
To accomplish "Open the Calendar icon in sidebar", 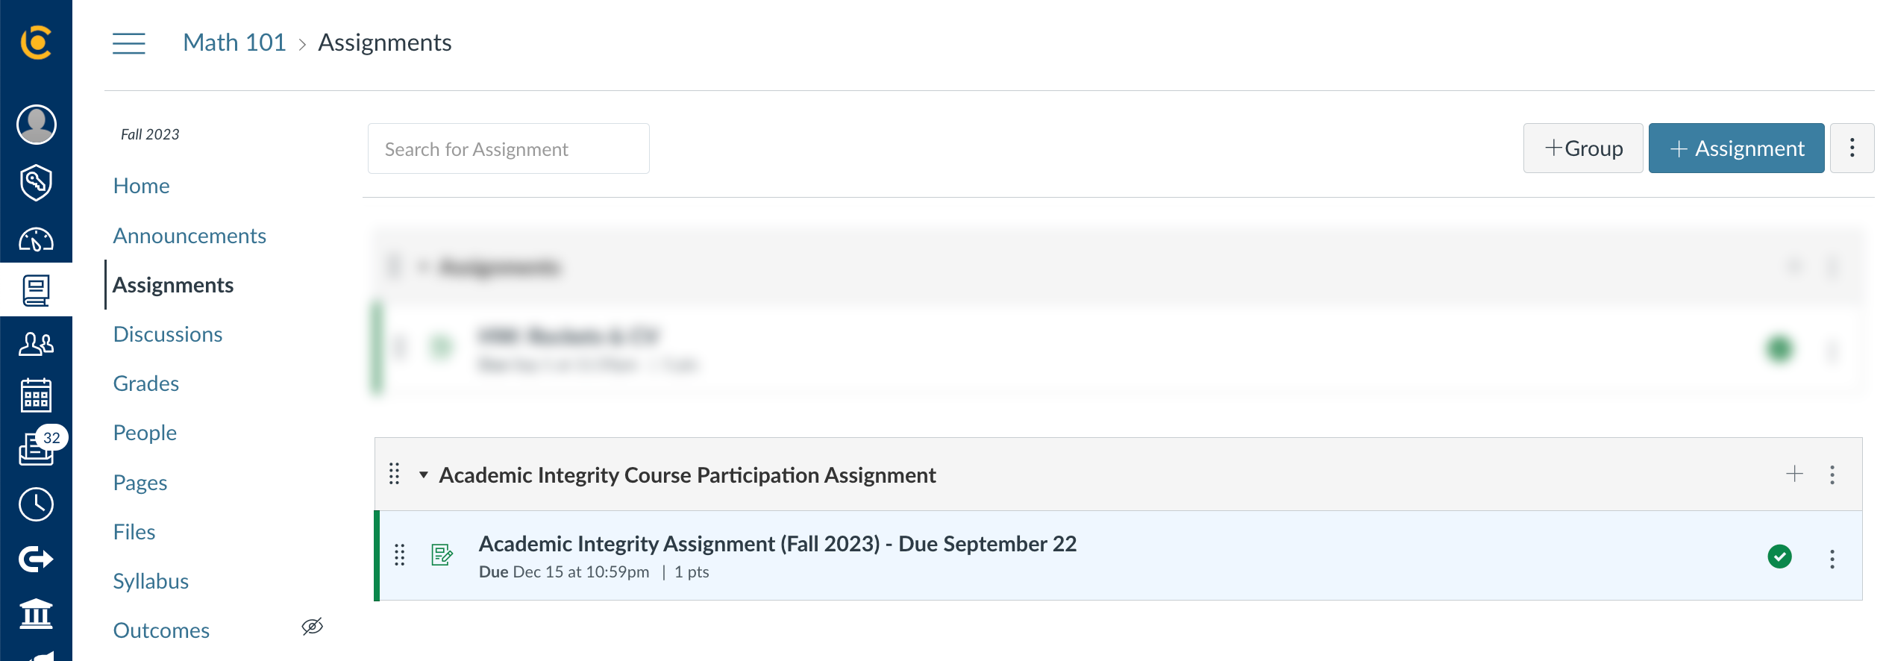I will point(36,395).
